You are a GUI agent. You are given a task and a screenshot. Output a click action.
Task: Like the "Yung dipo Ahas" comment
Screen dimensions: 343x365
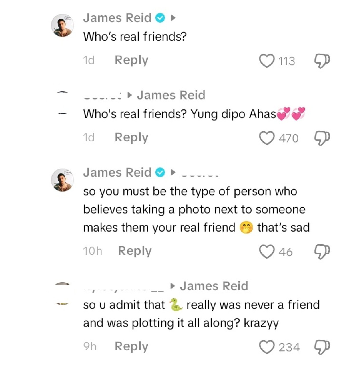tap(266, 138)
